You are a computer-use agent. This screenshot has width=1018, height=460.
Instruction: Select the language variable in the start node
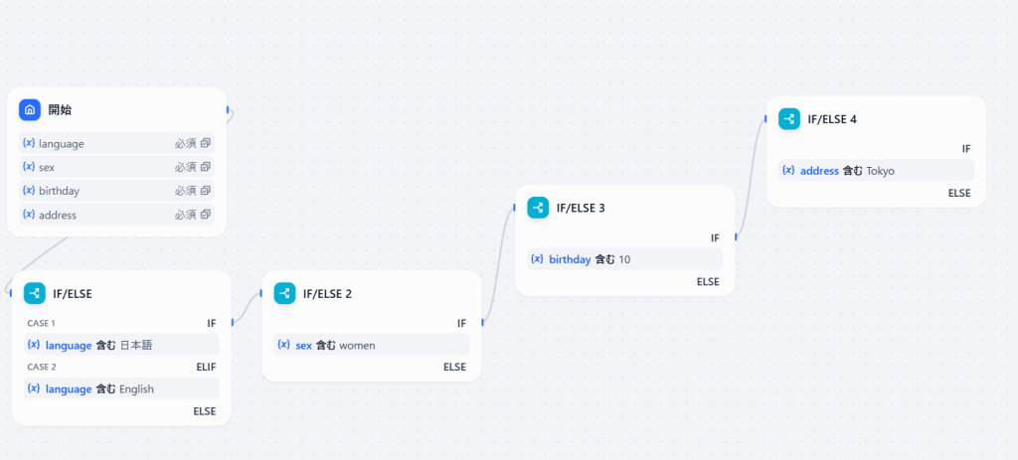(x=117, y=143)
